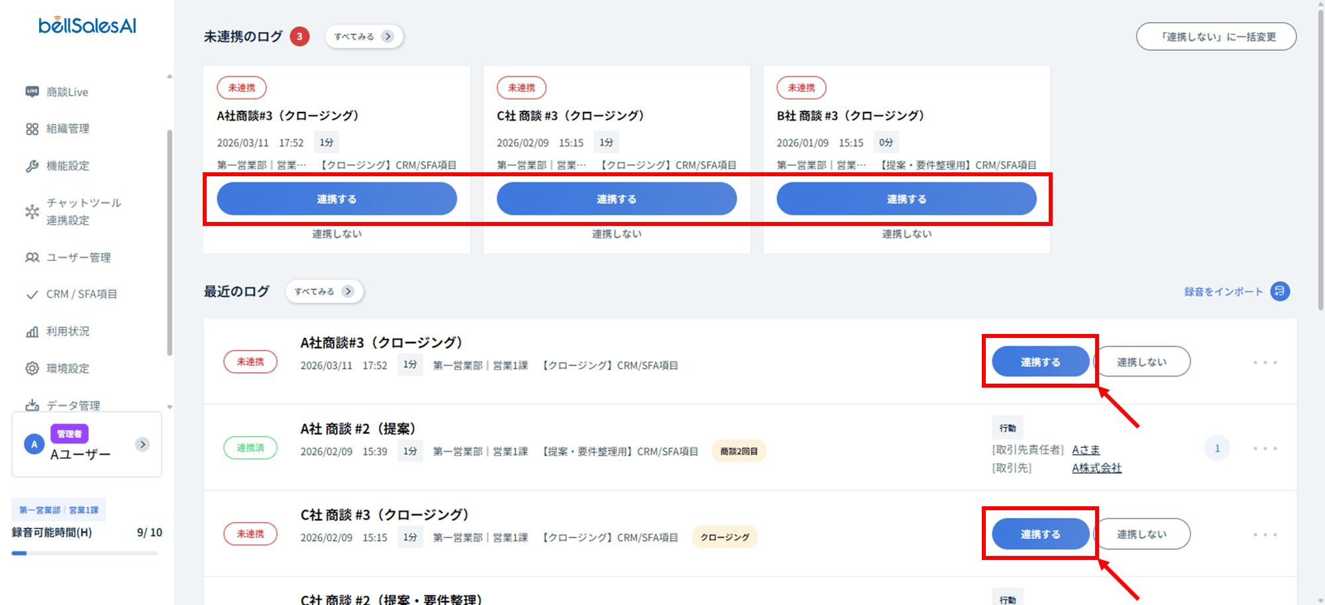Click the 利用状況 bar chart icon
This screenshot has height=605, width=1325.
tap(32, 331)
